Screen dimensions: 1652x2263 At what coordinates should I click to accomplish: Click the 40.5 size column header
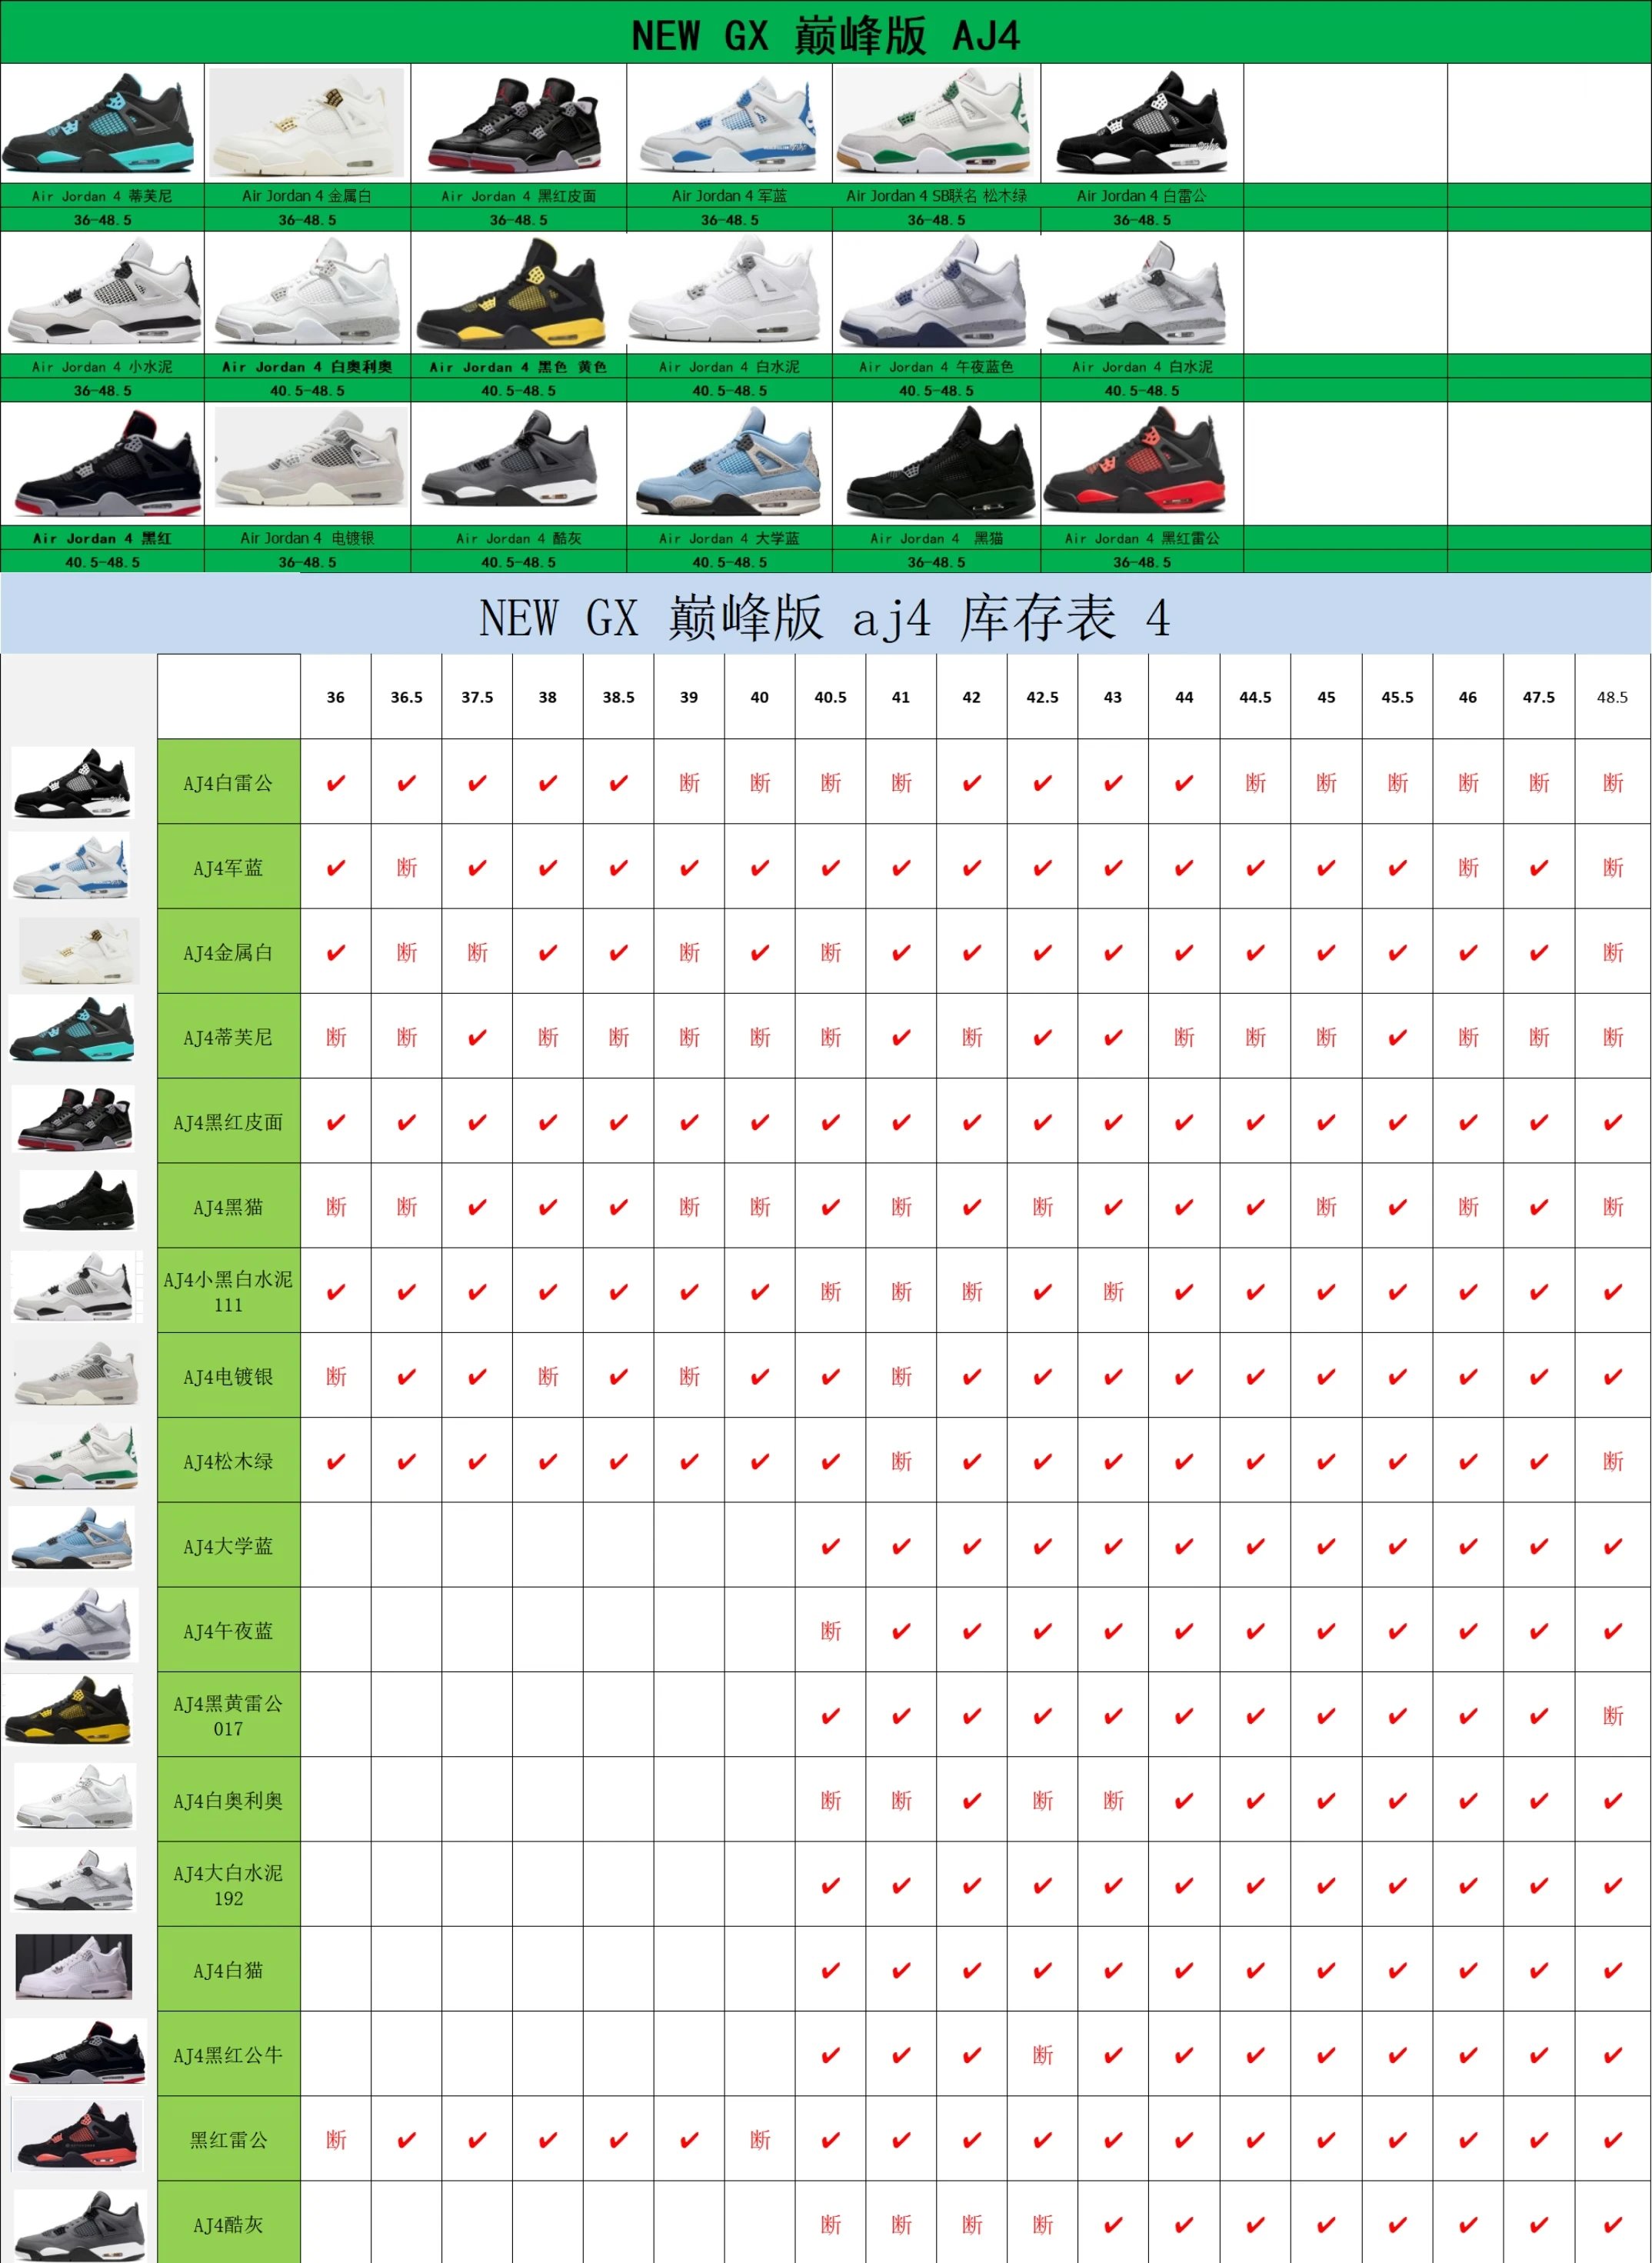[x=830, y=697]
